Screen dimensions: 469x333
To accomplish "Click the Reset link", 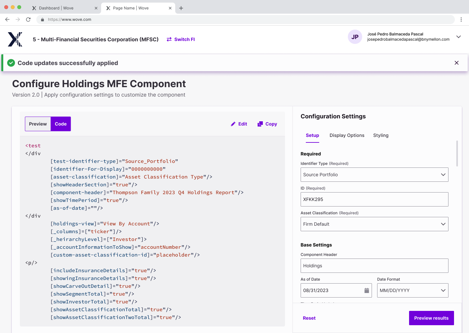I will click(309, 318).
